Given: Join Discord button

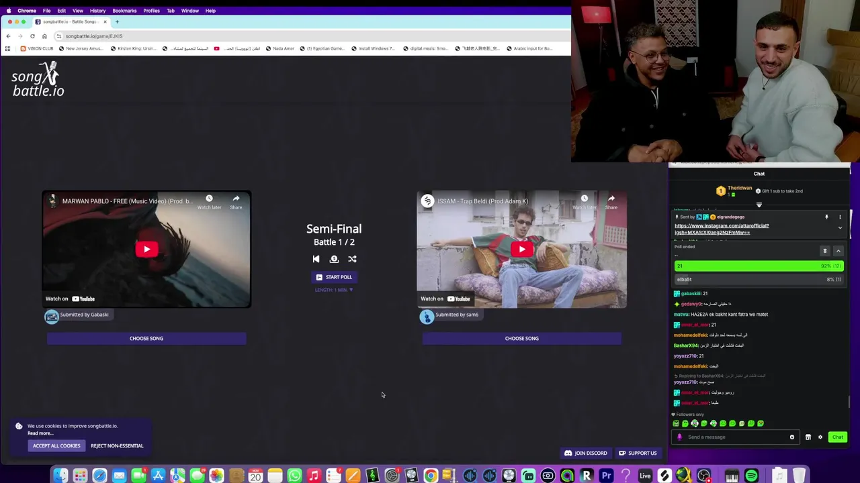Looking at the screenshot, I should [x=586, y=453].
